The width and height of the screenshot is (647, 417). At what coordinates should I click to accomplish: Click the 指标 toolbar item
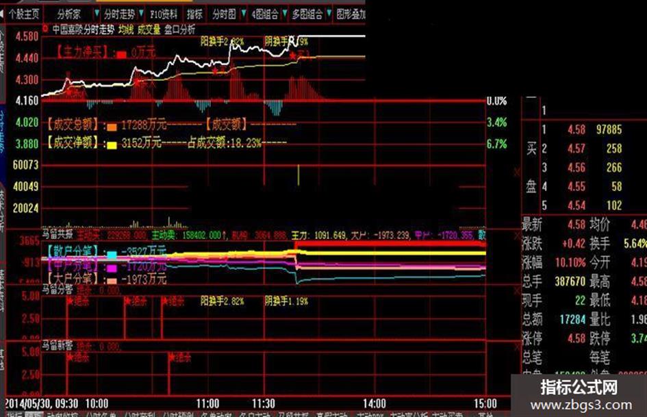pos(194,14)
